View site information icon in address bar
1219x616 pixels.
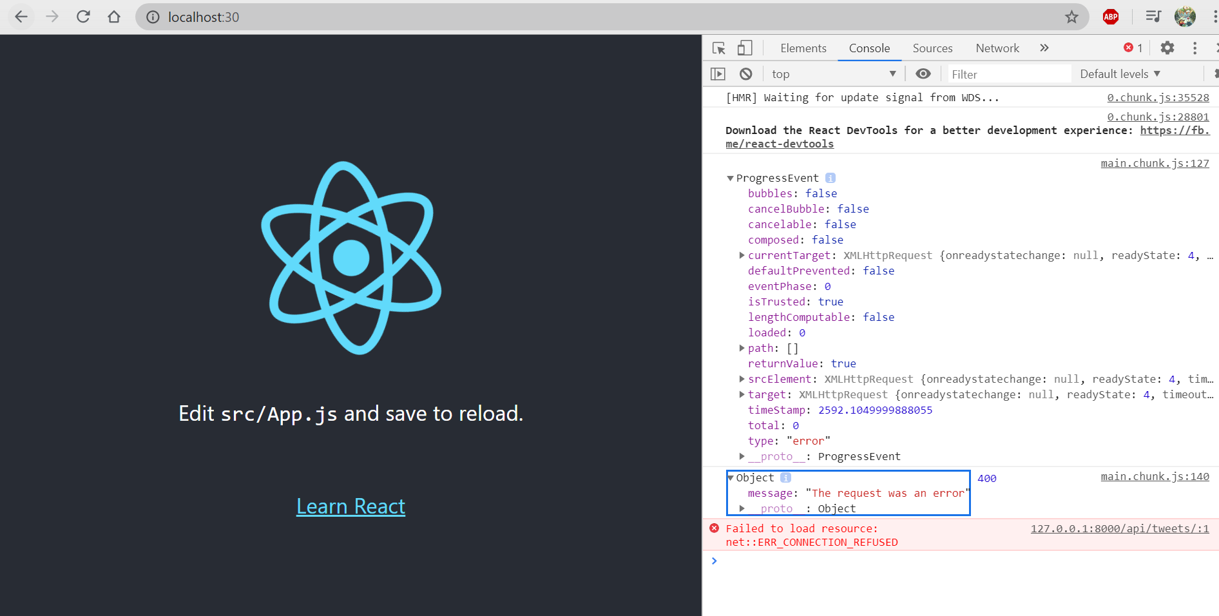pyautogui.click(x=153, y=17)
